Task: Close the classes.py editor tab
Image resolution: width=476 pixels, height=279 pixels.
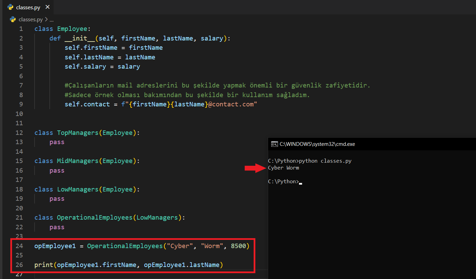Action: (47, 7)
